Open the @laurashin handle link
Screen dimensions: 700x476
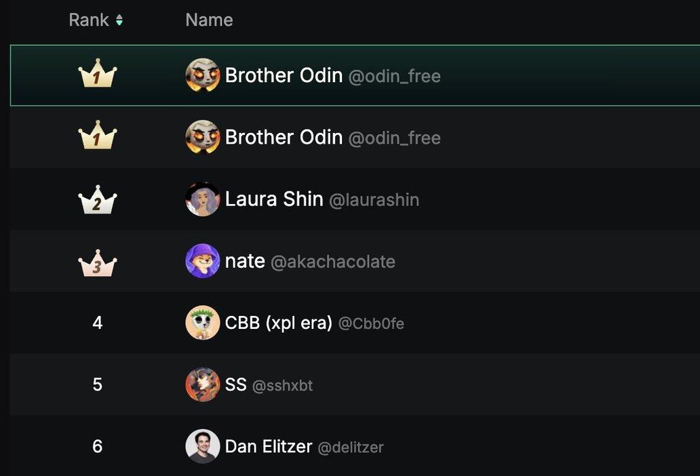pyautogui.click(x=374, y=200)
